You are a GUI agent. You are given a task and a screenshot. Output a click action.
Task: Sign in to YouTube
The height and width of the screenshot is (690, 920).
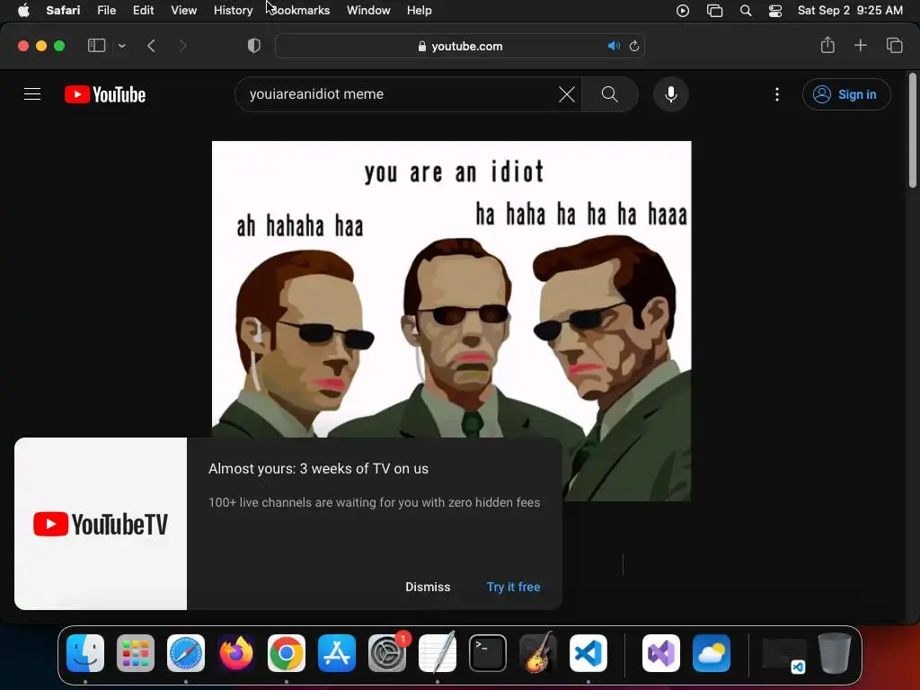click(846, 94)
